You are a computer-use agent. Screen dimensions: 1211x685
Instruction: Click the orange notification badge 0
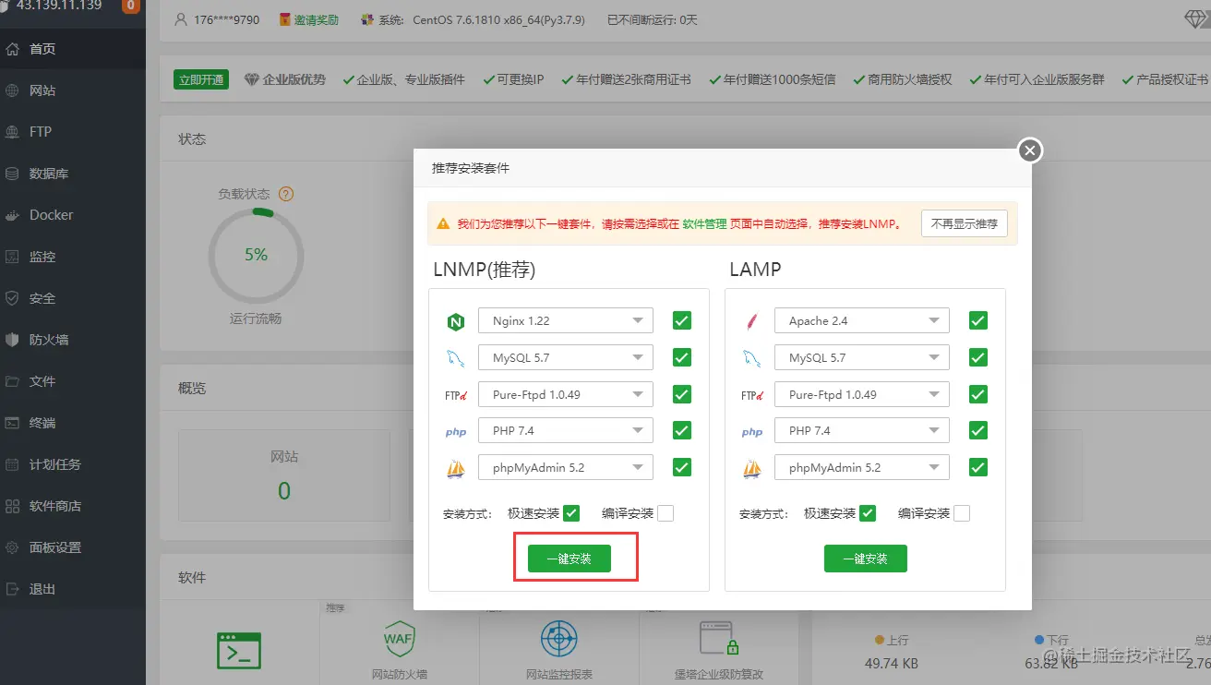coord(131,6)
